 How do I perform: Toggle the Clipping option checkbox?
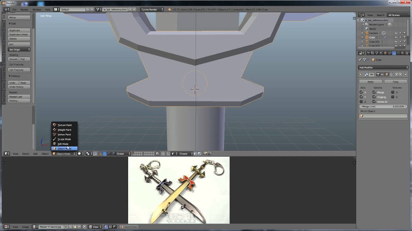[x=374, y=97]
